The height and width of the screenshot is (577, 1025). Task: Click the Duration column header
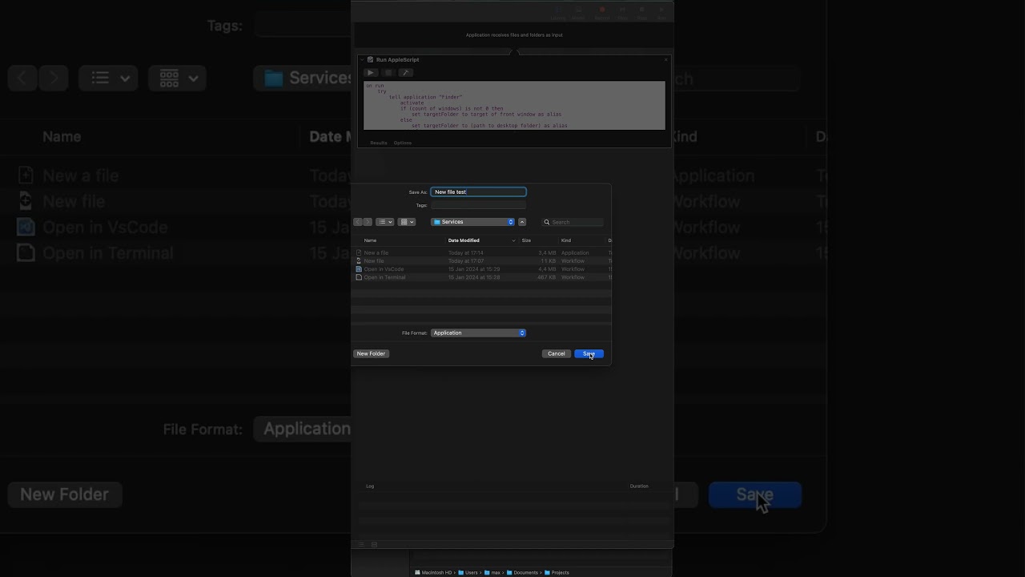coord(639,486)
